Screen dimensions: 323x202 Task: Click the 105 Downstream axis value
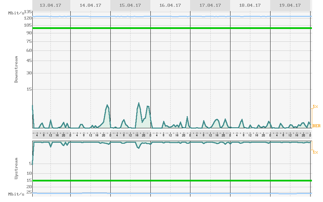pyautogui.click(x=28, y=25)
